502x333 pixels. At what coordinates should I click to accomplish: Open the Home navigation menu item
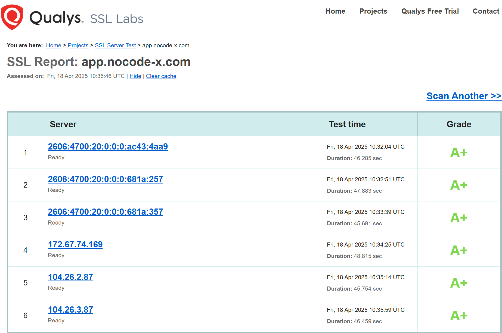(335, 11)
